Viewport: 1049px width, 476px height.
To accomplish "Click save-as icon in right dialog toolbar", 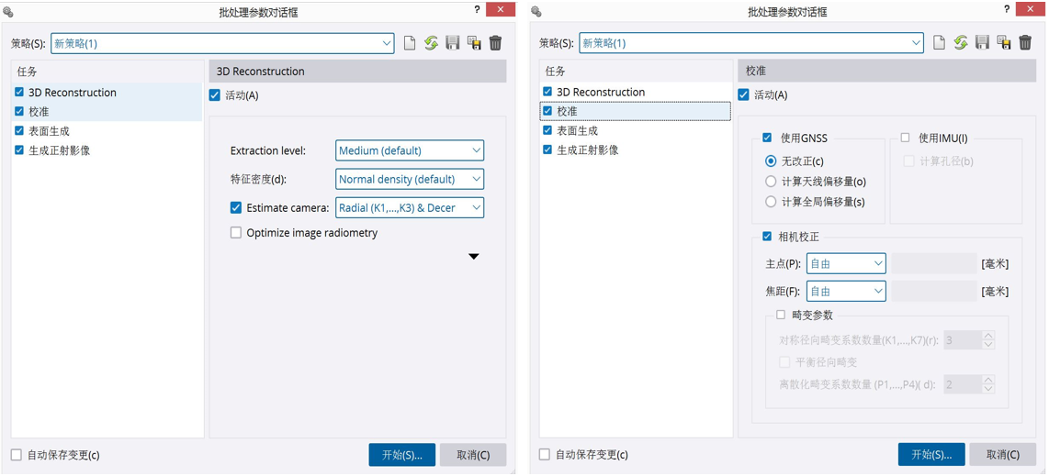I will [1004, 43].
